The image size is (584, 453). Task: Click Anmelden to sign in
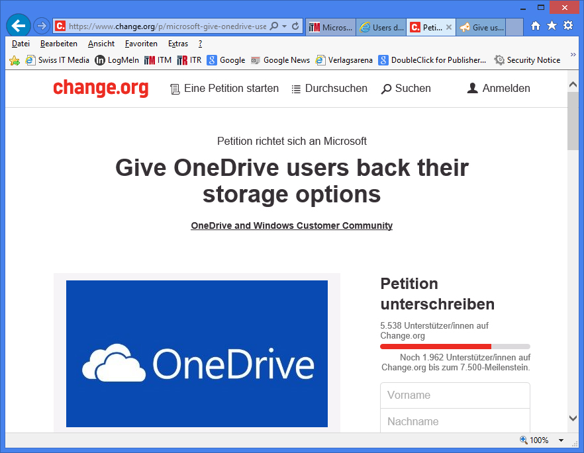point(499,89)
